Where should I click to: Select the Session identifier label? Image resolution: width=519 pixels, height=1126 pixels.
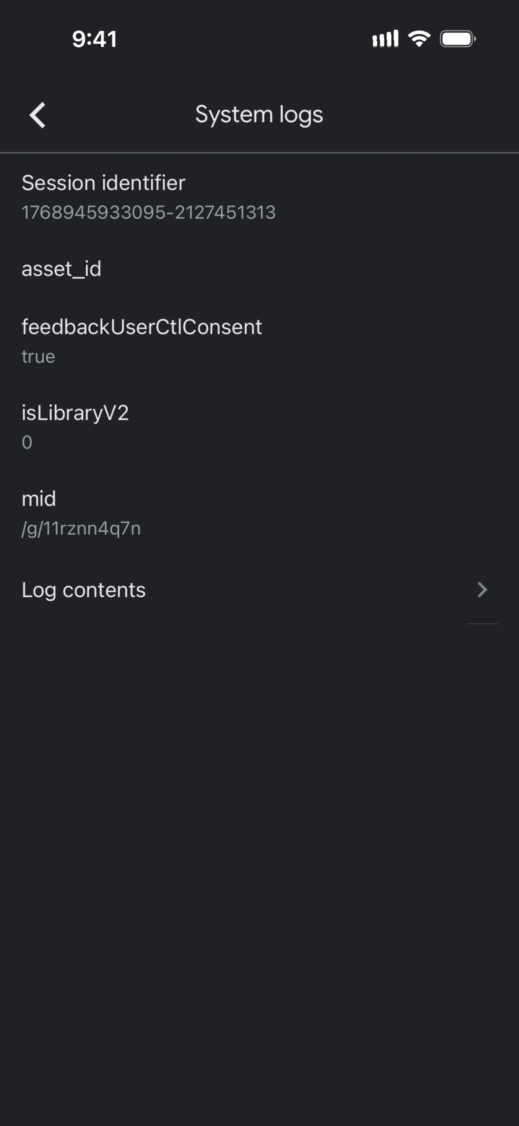(104, 183)
